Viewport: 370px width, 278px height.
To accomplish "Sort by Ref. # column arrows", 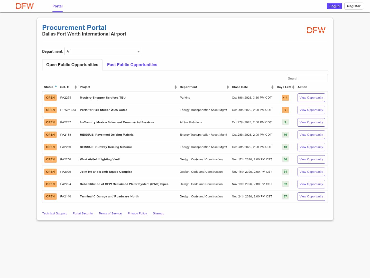I will pos(76,87).
